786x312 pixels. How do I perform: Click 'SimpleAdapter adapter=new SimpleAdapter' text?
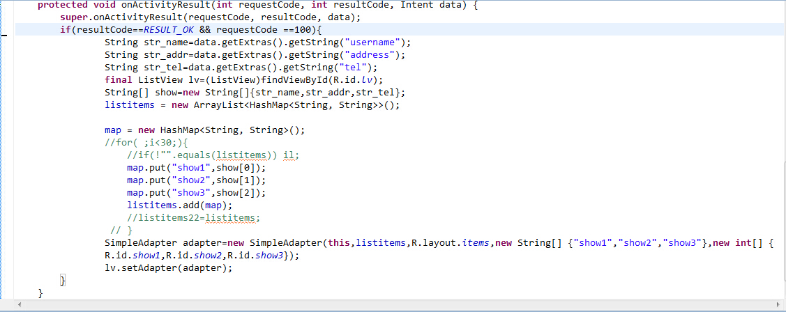pyautogui.click(x=213, y=243)
